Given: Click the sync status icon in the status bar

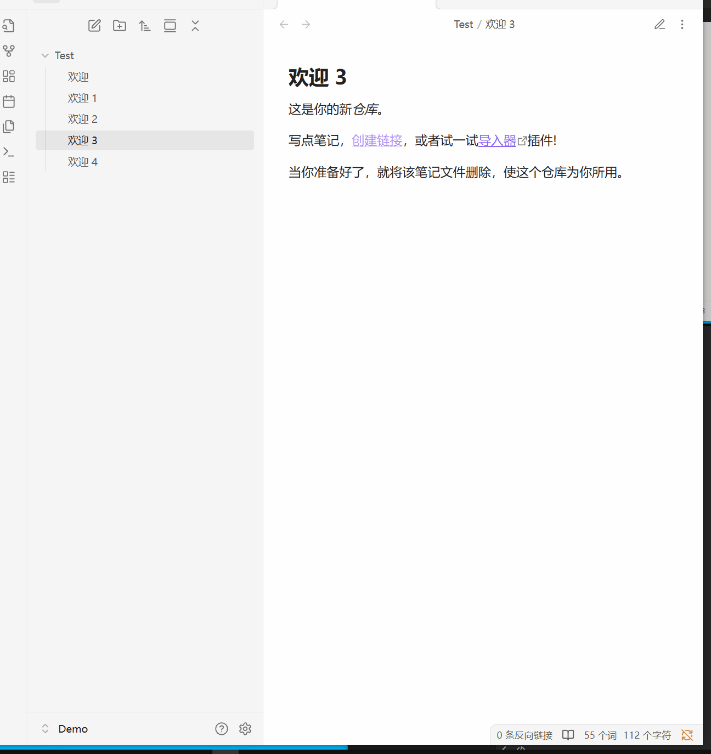Looking at the screenshot, I should 687,735.
